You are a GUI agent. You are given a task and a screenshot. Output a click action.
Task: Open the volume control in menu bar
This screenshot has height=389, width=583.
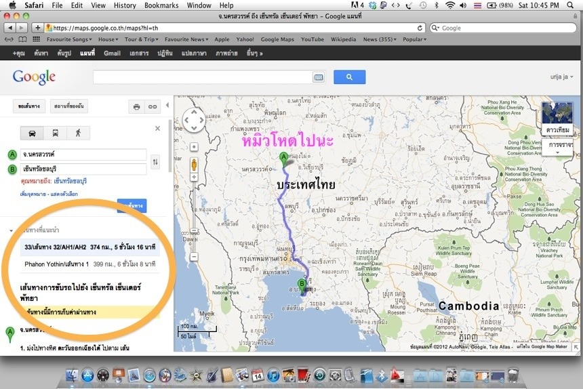[463, 5]
